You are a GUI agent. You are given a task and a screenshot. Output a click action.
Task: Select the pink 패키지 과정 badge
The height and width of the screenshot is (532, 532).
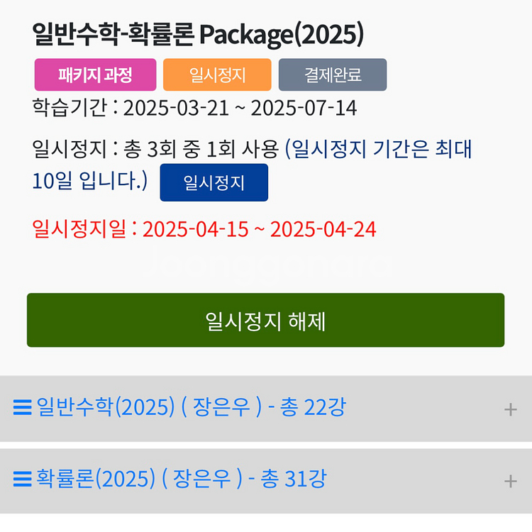(x=95, y=74)
